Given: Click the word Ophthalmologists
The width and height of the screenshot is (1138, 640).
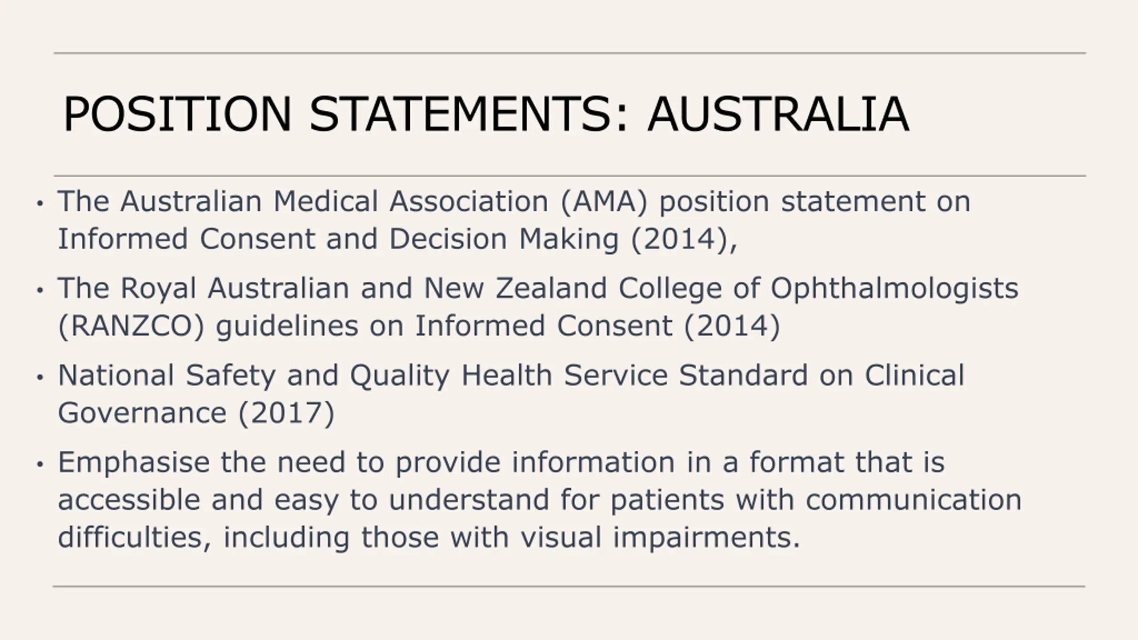Looking at the screenshot, I should coord(894,289).
